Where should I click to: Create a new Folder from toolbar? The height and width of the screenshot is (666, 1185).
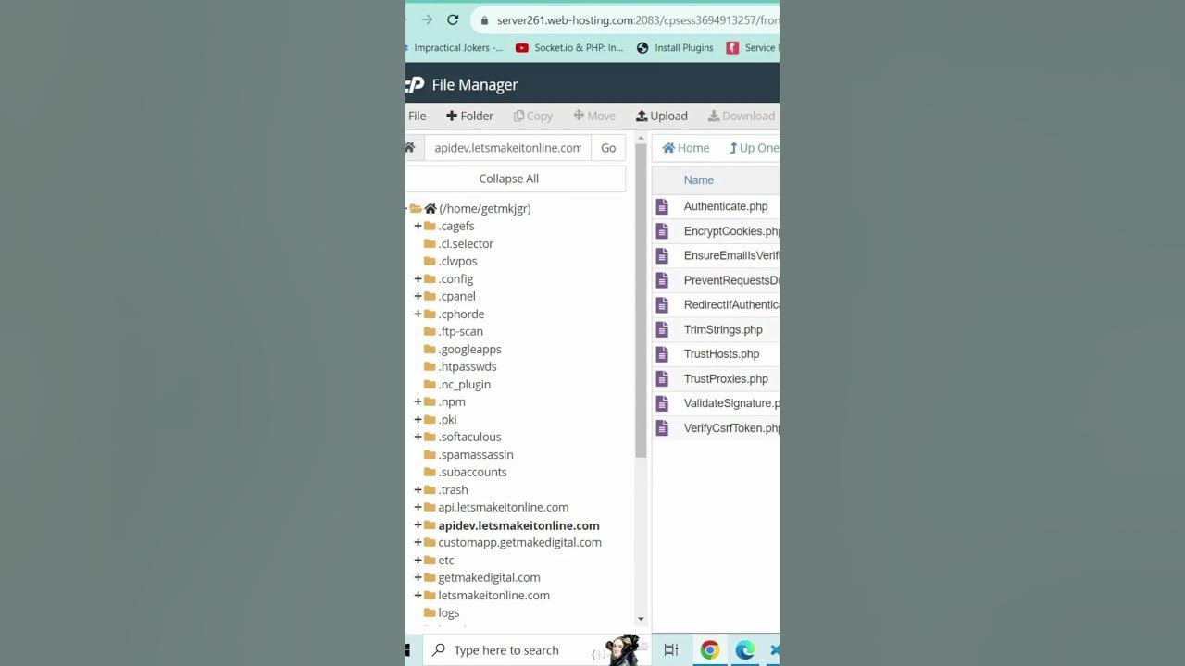[x=469, y=116]
